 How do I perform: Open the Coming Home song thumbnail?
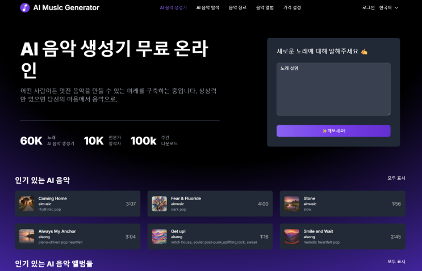[27, 204]
